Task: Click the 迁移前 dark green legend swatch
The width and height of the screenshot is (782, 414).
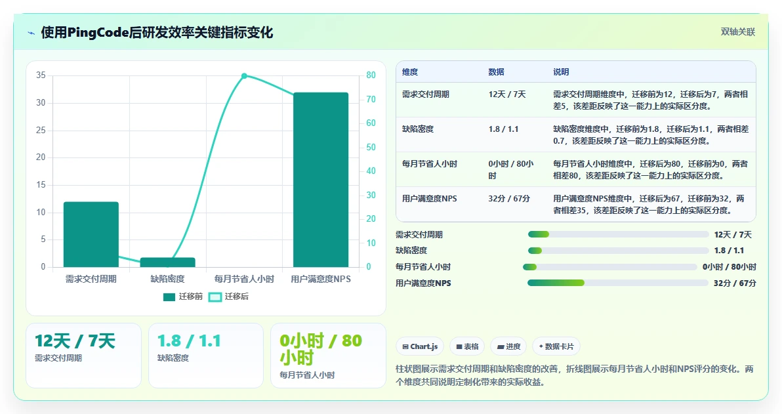Action: (x=169, y=297)
